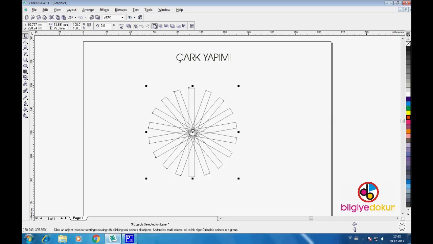The width and height of the screenshot is (433, 244).
Task: Create a new document
Action: [27, 17]
